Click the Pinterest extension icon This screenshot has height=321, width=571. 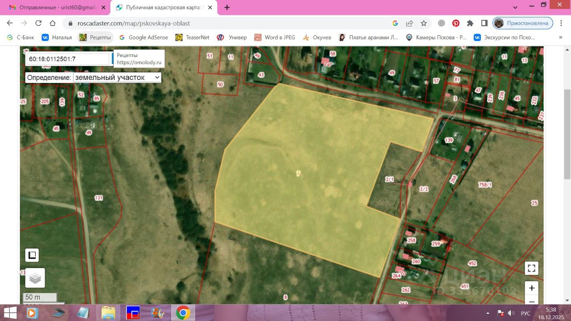pos(455,23)
